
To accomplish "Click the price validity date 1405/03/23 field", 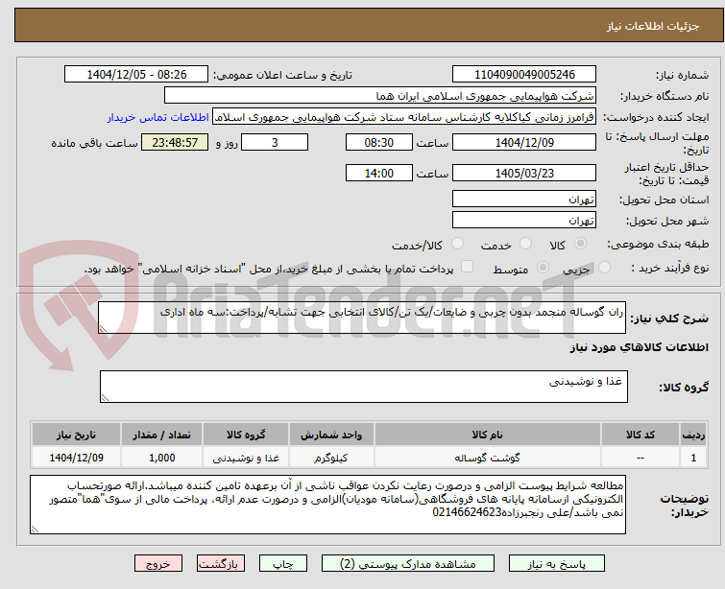I will [x=524, y=173].
